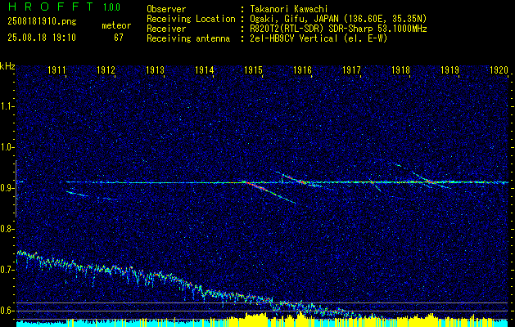Click the 0.9 kHz axis label

(x=7, y=188)
